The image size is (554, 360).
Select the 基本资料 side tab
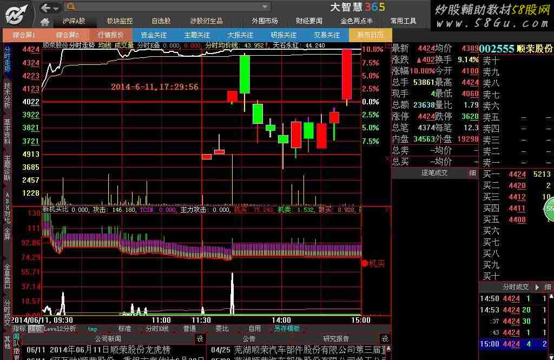click(x=7, y=132)
